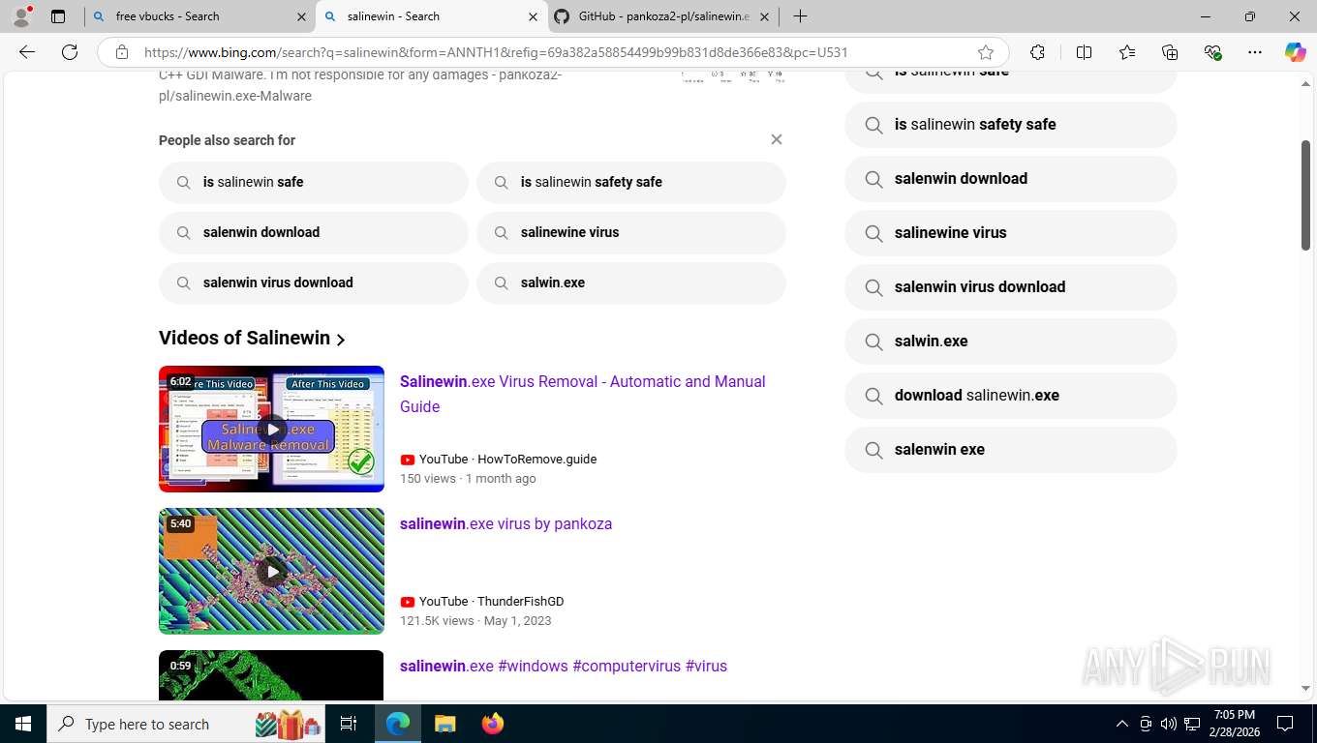Viewport: 1317px width, 743px height.
Task: Open the tab actions menu icon
Action: point(58,16)
